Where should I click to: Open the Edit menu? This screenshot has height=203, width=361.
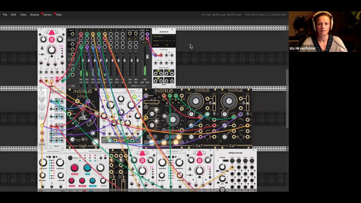coord(14,15)
